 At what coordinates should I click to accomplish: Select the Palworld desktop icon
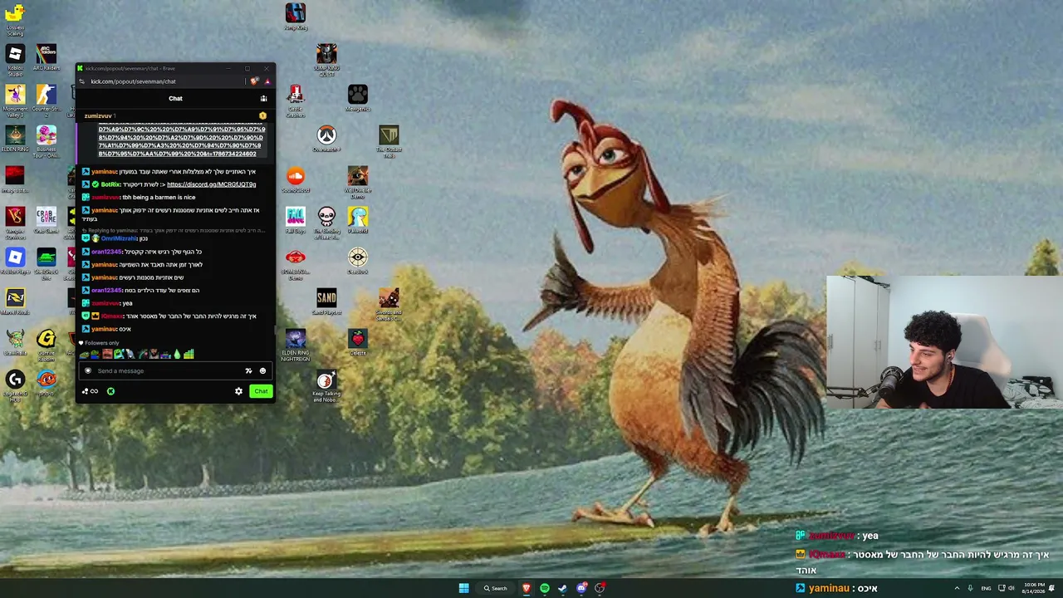(358, 220)
